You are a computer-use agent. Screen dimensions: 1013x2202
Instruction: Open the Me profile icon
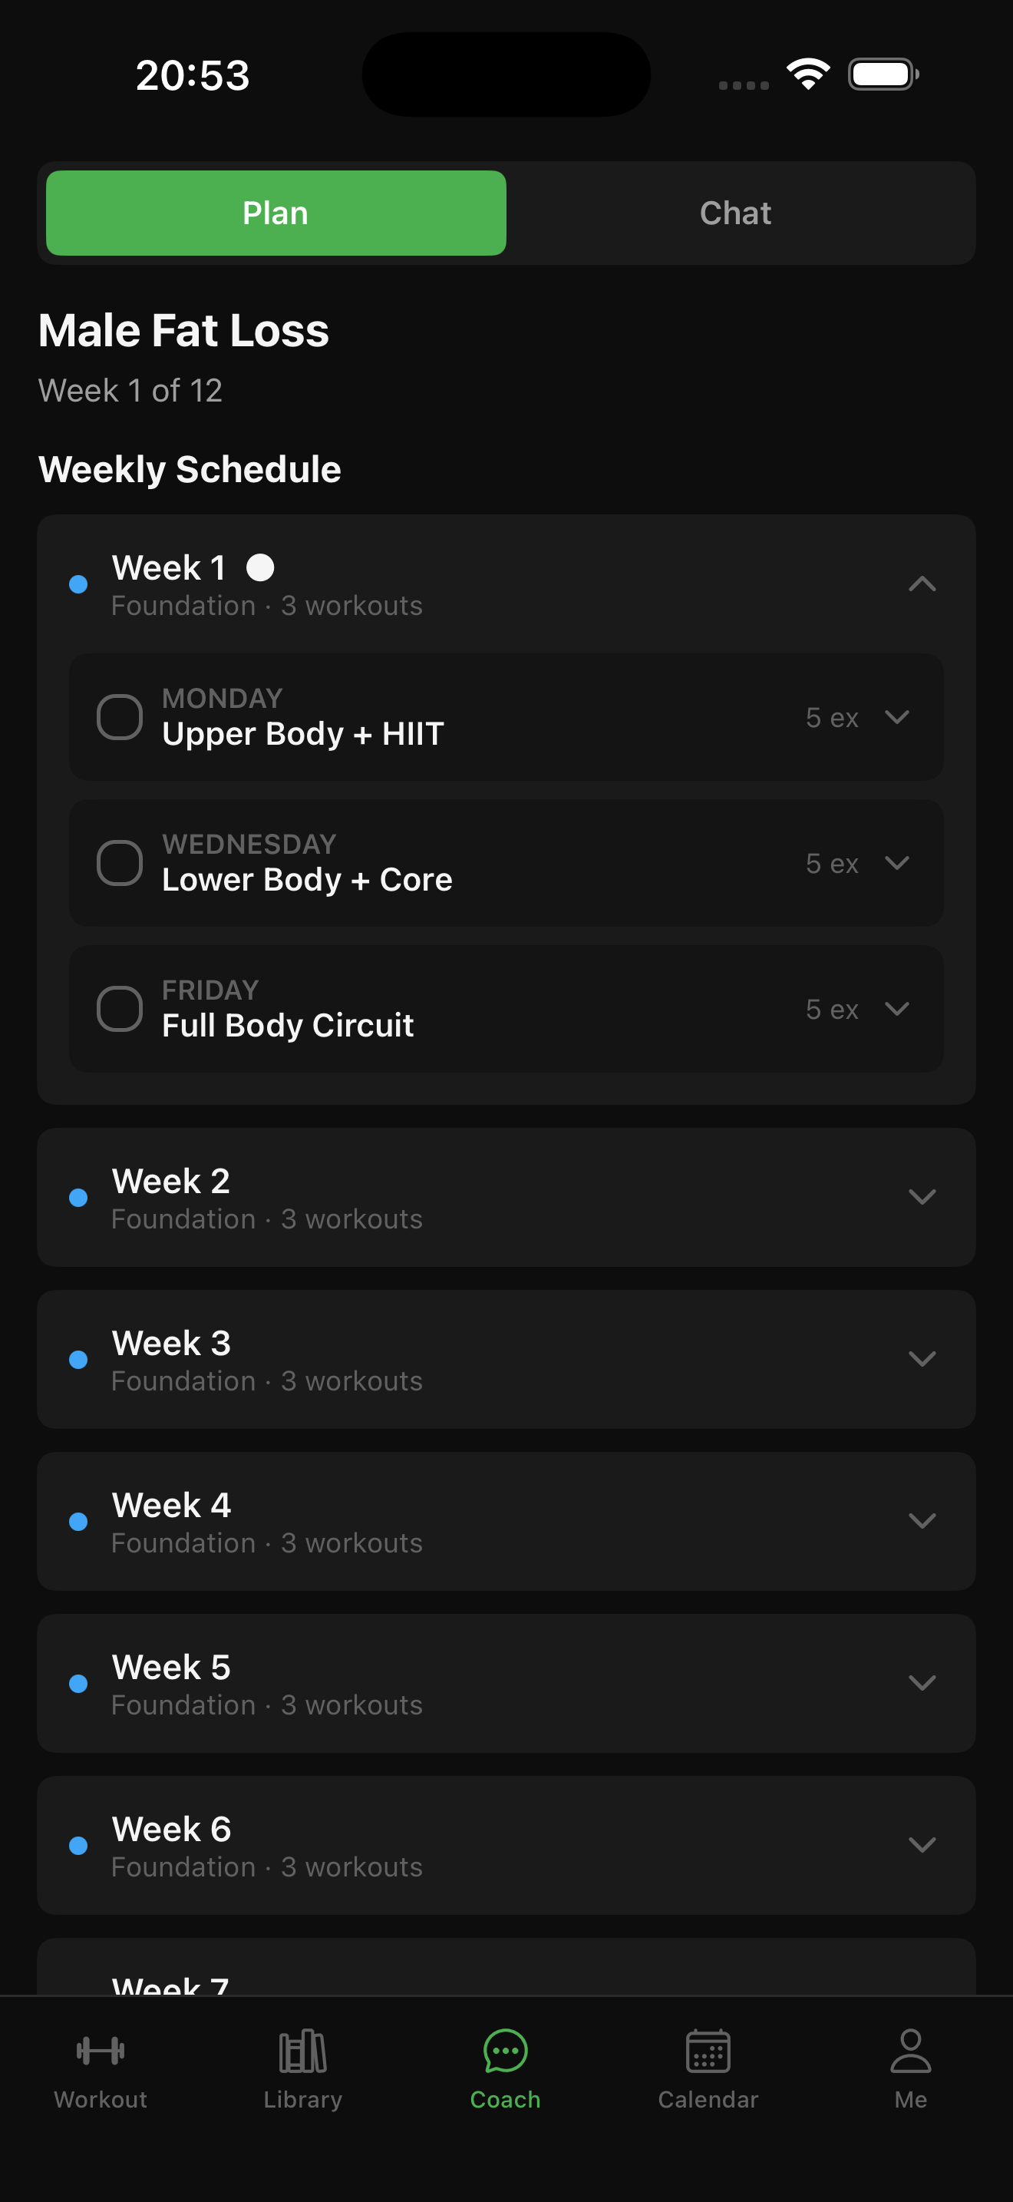pyautogui.click(x=910, y=2051)
